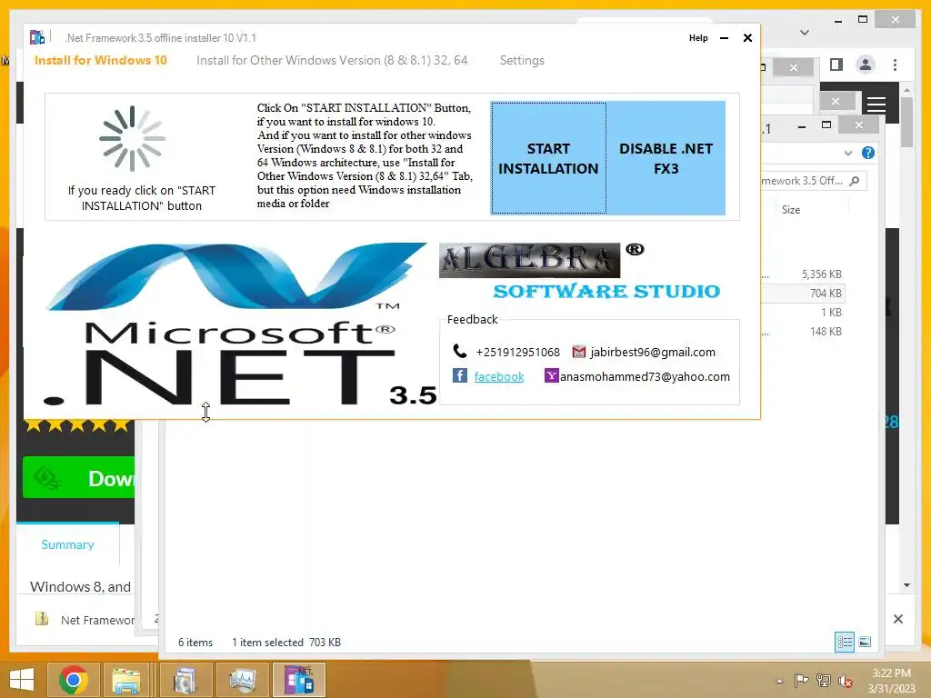Click Net Framework download bar item

85,620
